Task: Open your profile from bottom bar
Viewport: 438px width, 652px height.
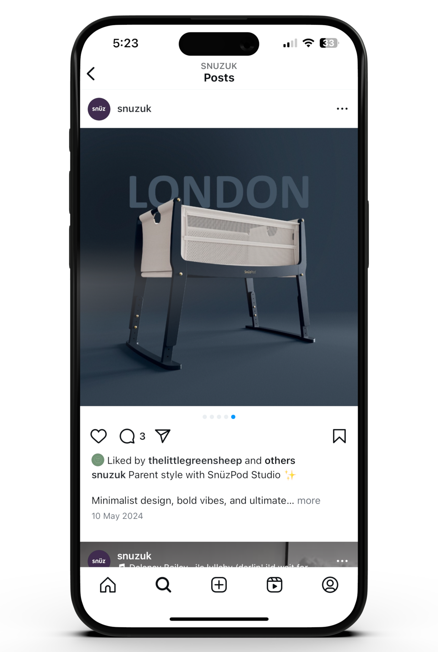Action: 330,585
